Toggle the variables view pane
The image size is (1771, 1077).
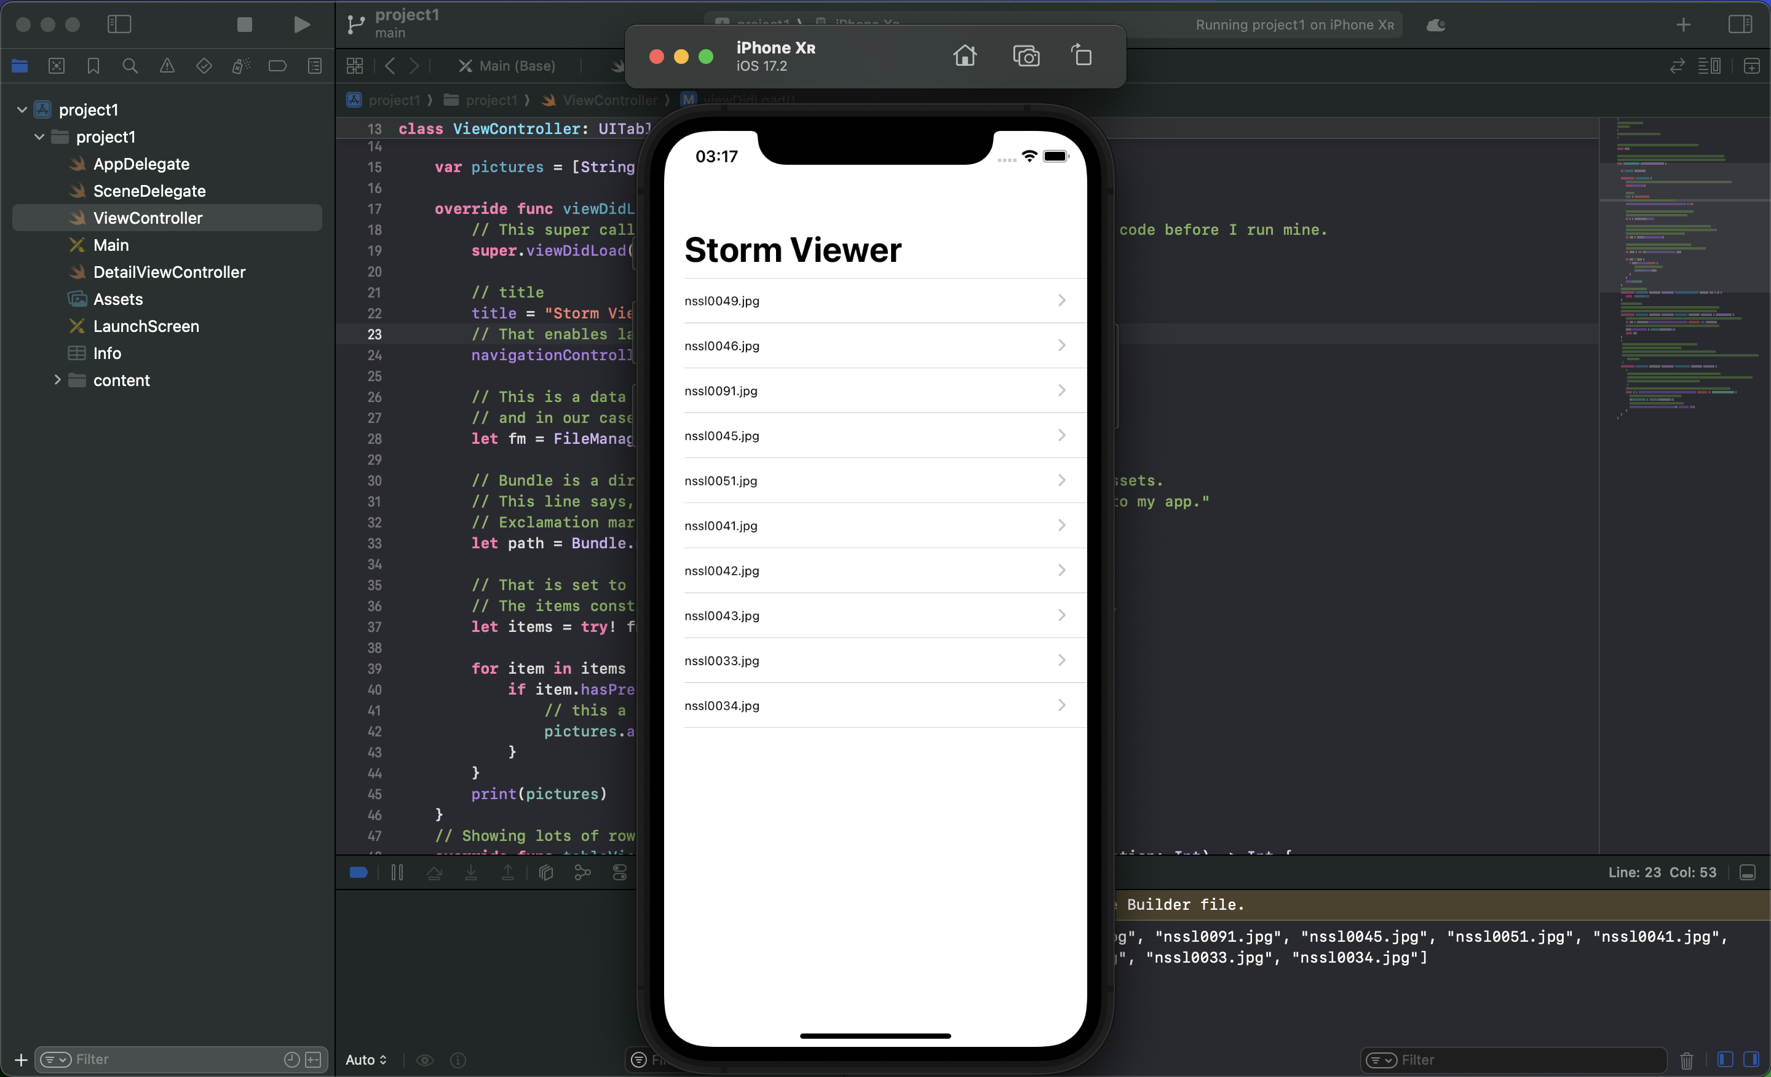tap(1725, 1059)
